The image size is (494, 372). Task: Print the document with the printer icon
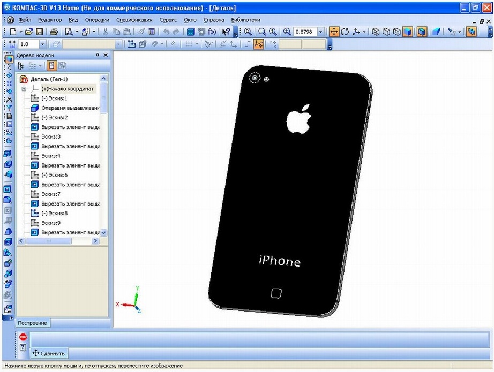pyautogui.click(x=54, y=32)
